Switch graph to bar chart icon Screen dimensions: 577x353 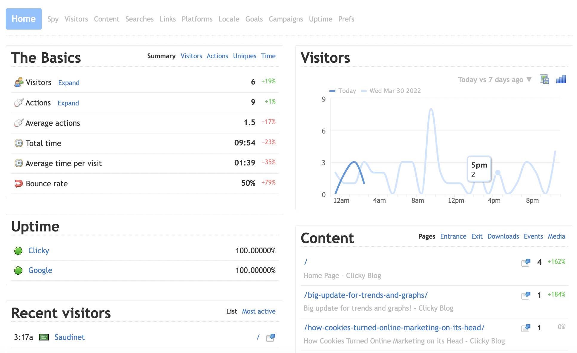click(x=561, y=79)
